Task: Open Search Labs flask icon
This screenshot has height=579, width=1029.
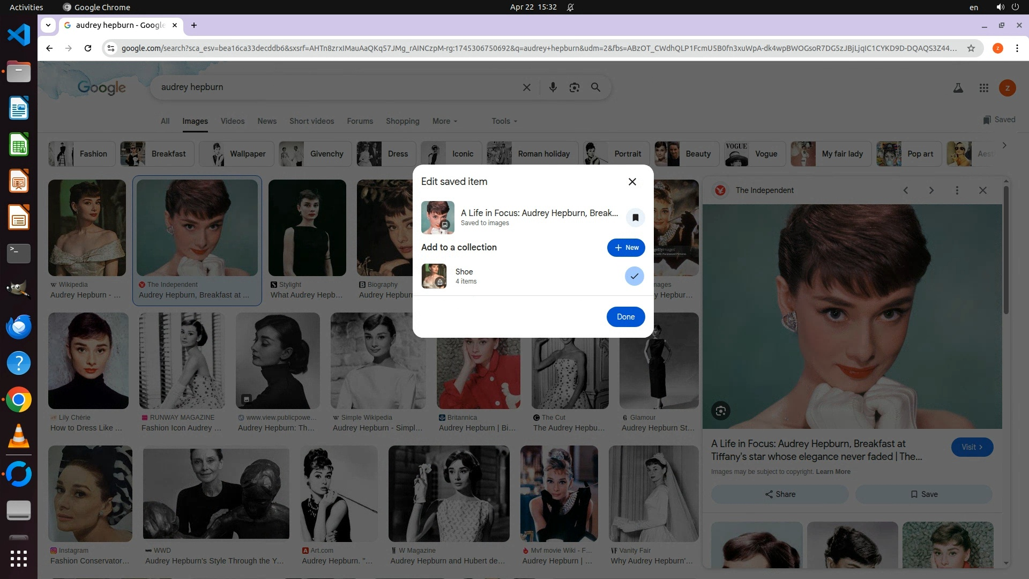Action: point(958,88)
